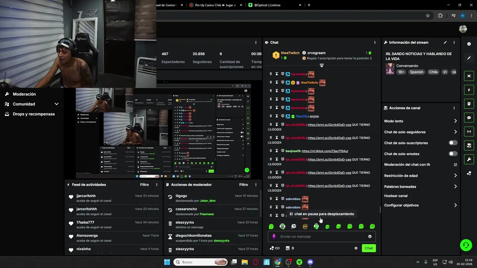477x268 pixels.
Task: Click the chat bubble sidebar icon
Action: pos(469,118)
